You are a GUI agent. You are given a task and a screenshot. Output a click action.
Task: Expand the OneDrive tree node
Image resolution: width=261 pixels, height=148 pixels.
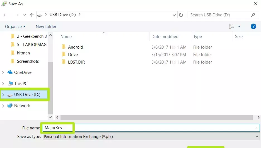click(x=3, y=72)
